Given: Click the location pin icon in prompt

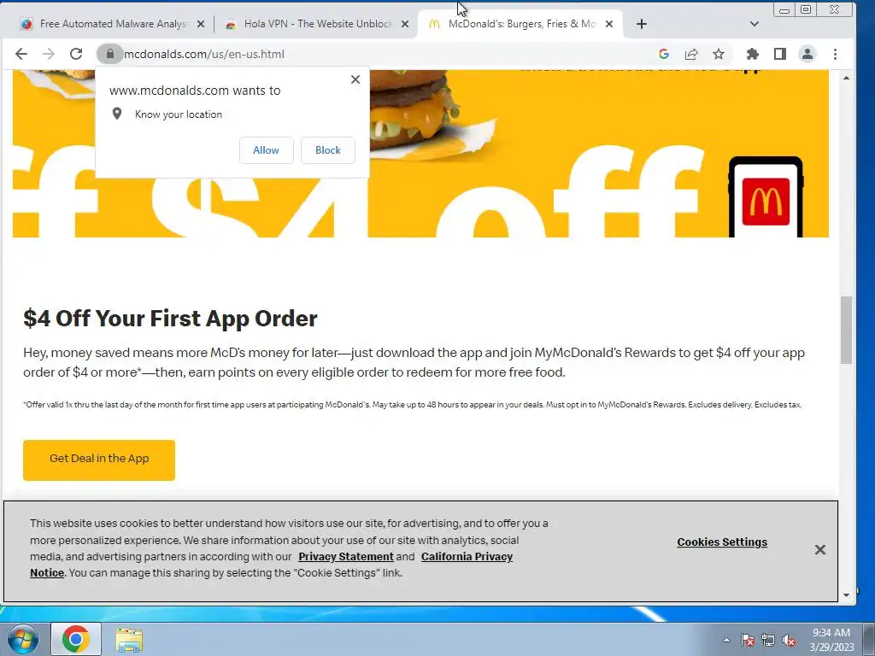Looking at the screenshot, I should tap(117, 114).
